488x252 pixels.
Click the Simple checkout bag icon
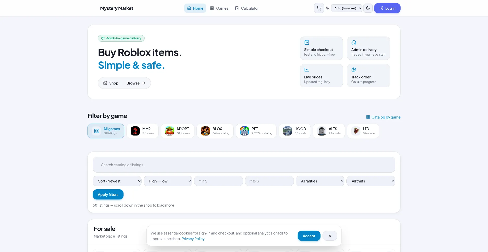(307, 42)
